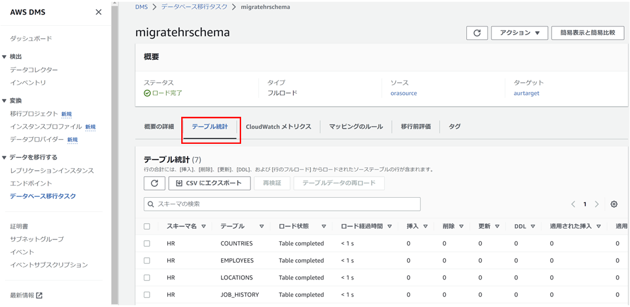This screenshot has height=307, width=630.
Task: Switch to CloudWatch メトリクス tab
Action: tap(279, 127)
